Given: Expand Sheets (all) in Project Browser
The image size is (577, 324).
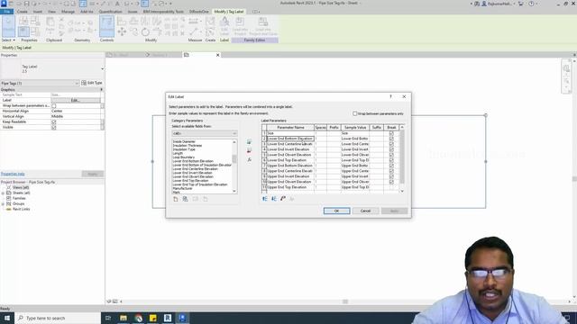Looking at the screenshot, I should click(3, 193).
